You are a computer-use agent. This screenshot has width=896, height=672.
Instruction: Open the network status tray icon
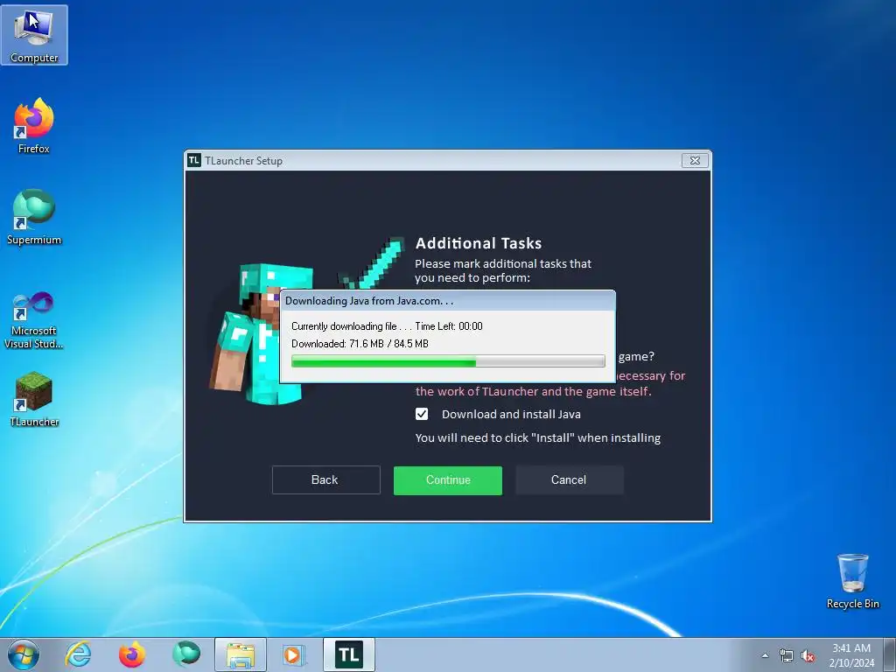click(787, 655)
